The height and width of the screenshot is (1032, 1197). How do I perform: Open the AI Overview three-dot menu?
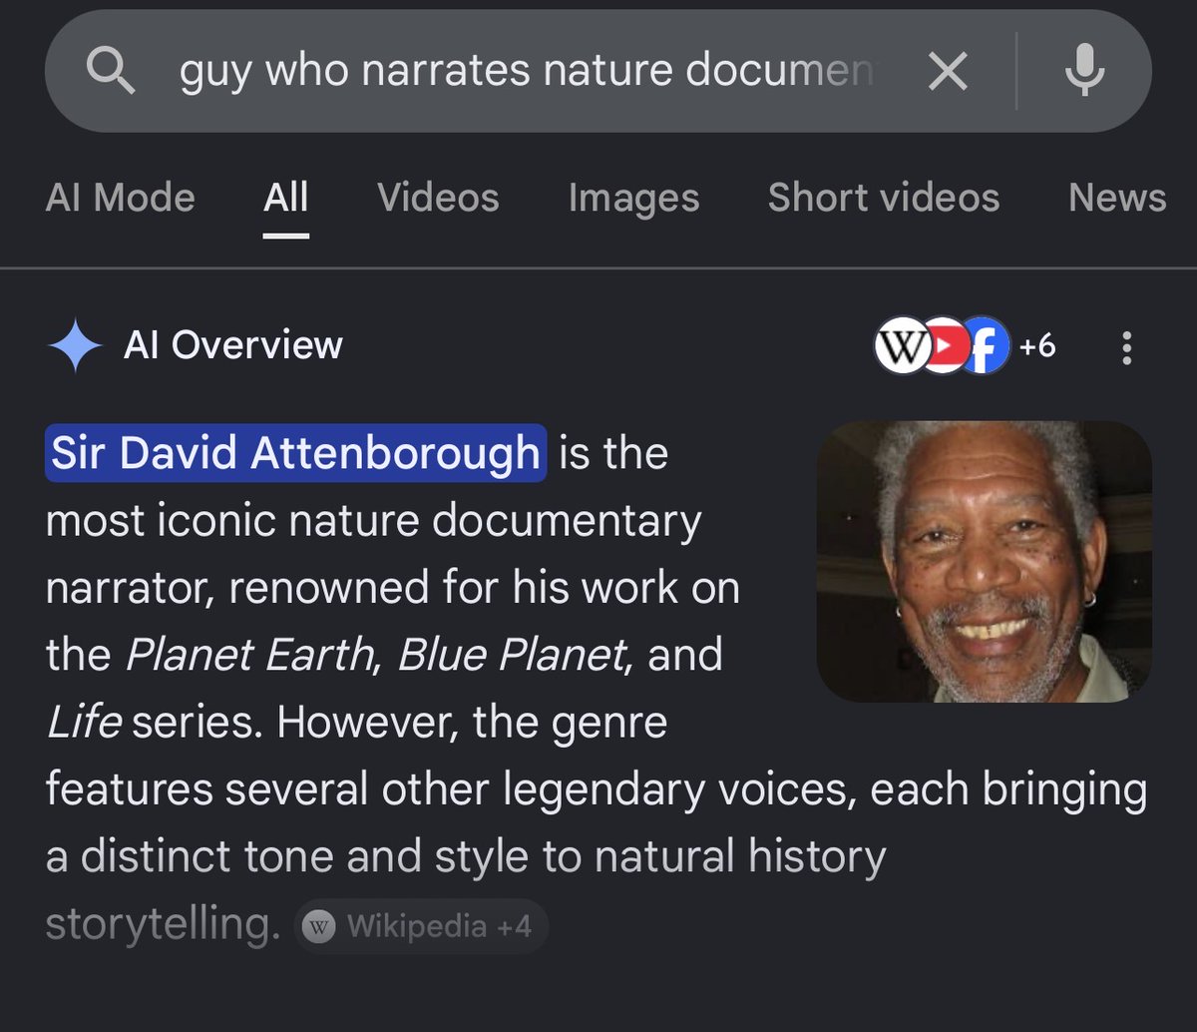pyautogui.click(x=1126, y=347)
